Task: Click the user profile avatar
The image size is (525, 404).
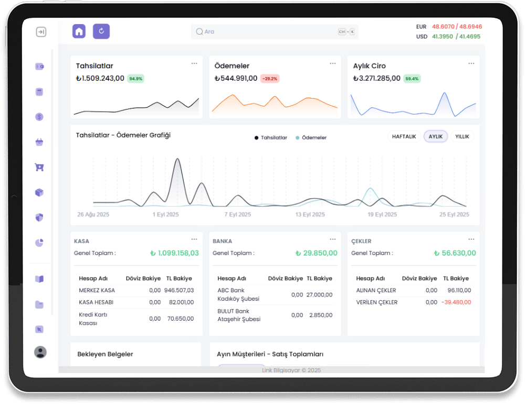Action: tap(40, 352)
